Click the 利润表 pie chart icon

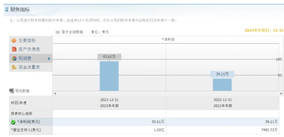pyautogui.click(x=14, y=59)
